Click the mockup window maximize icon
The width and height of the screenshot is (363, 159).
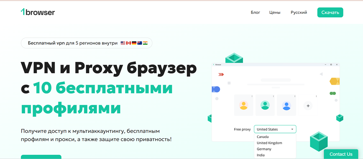point(331,65)
